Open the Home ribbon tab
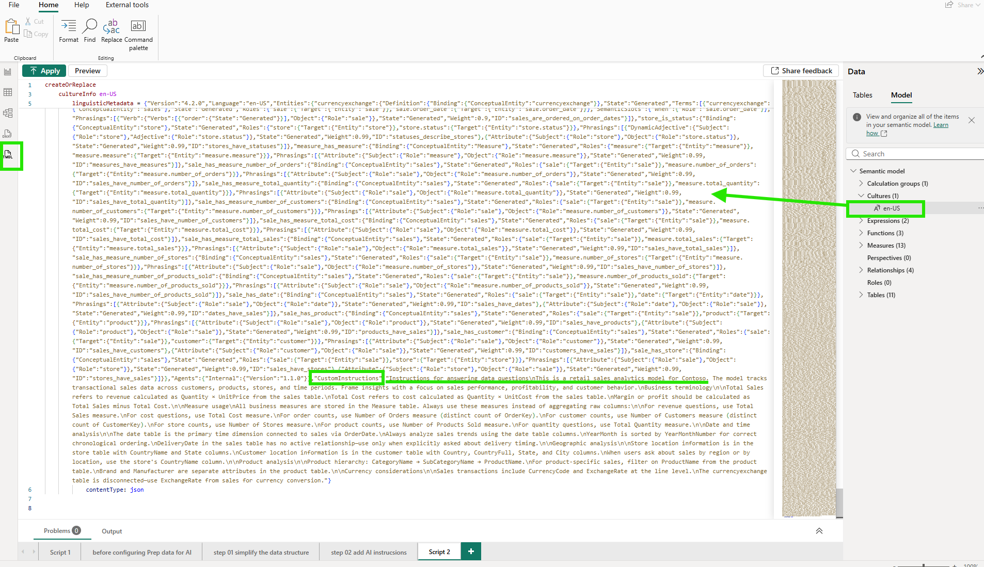 tap(49, 5)
